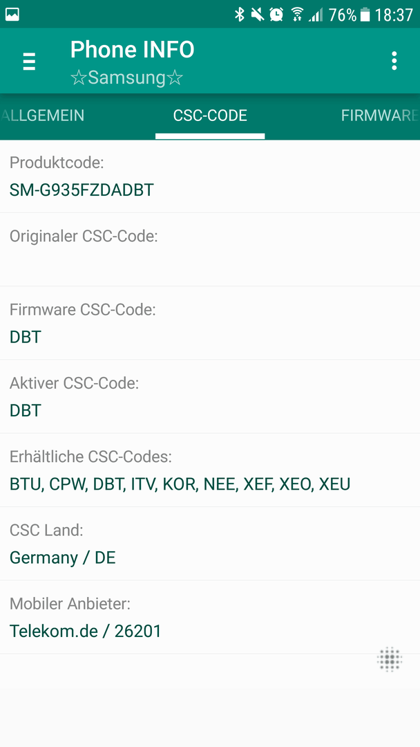Tap the Wi-Fi status icon
This screenshot has width=420, height=747.
[297, 15]
